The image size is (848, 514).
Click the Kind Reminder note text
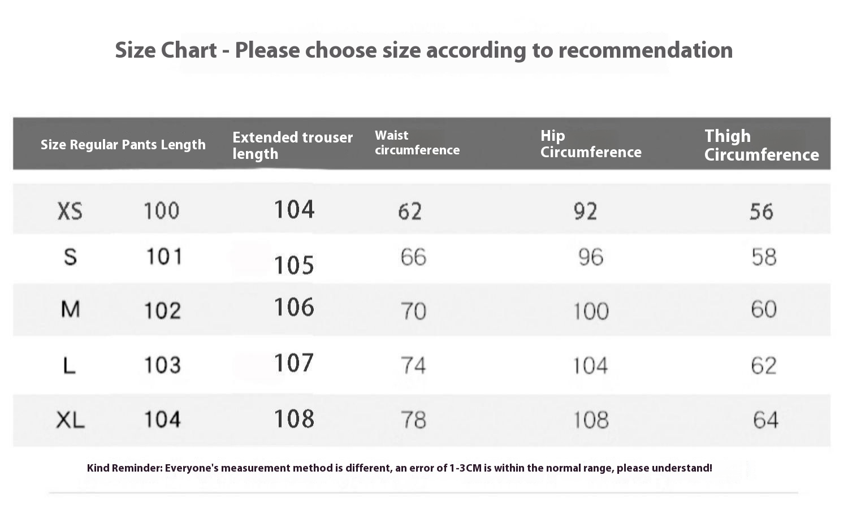(399, 468)
